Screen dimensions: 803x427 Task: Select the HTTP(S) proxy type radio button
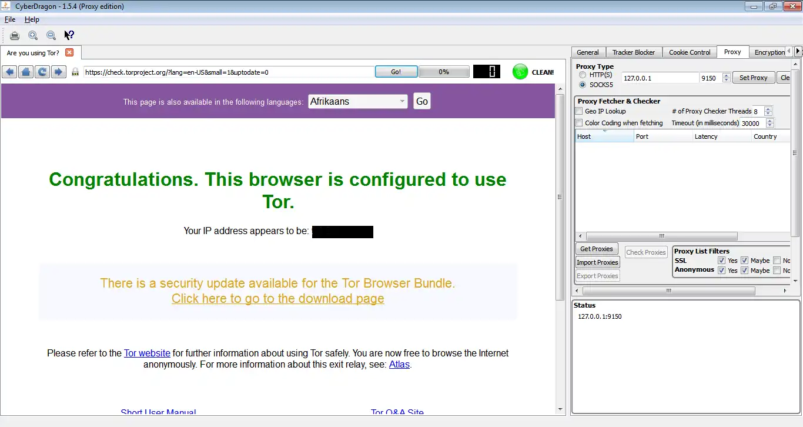point(583,75)
